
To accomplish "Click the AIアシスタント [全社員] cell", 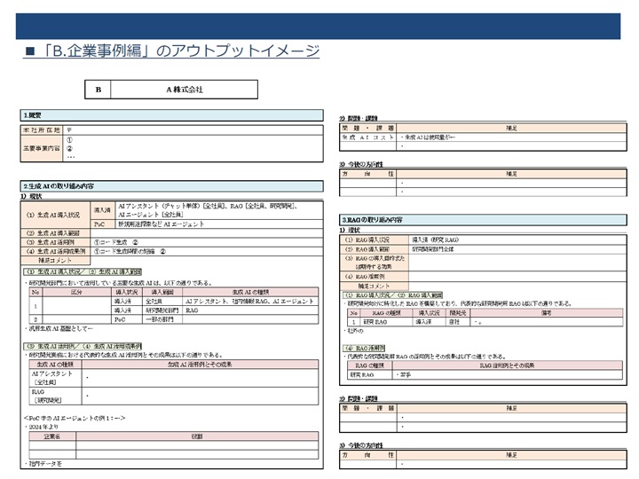I will pos(55,378).
